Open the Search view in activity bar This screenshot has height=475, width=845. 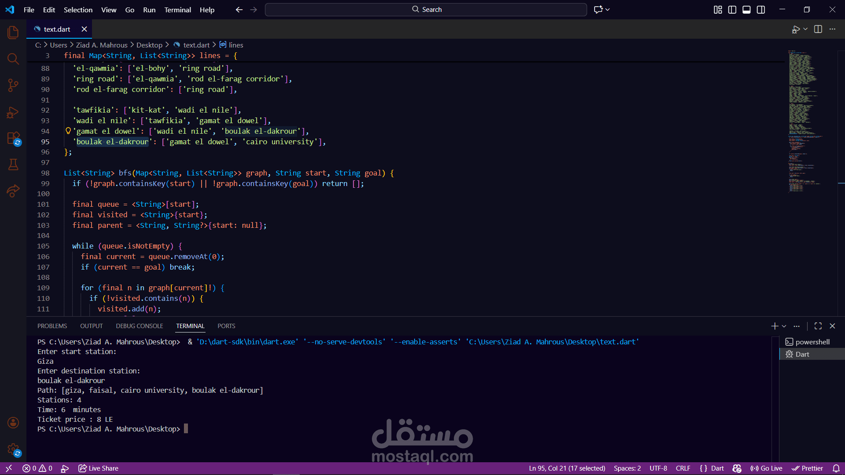pos(13,58)
